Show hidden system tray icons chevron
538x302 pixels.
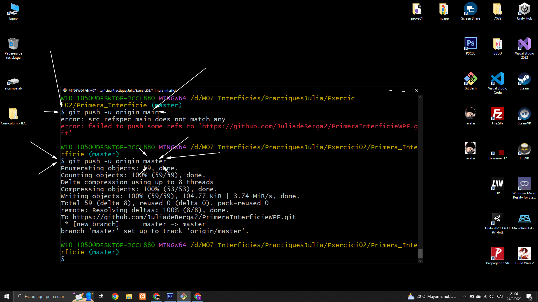coord(465,296)
